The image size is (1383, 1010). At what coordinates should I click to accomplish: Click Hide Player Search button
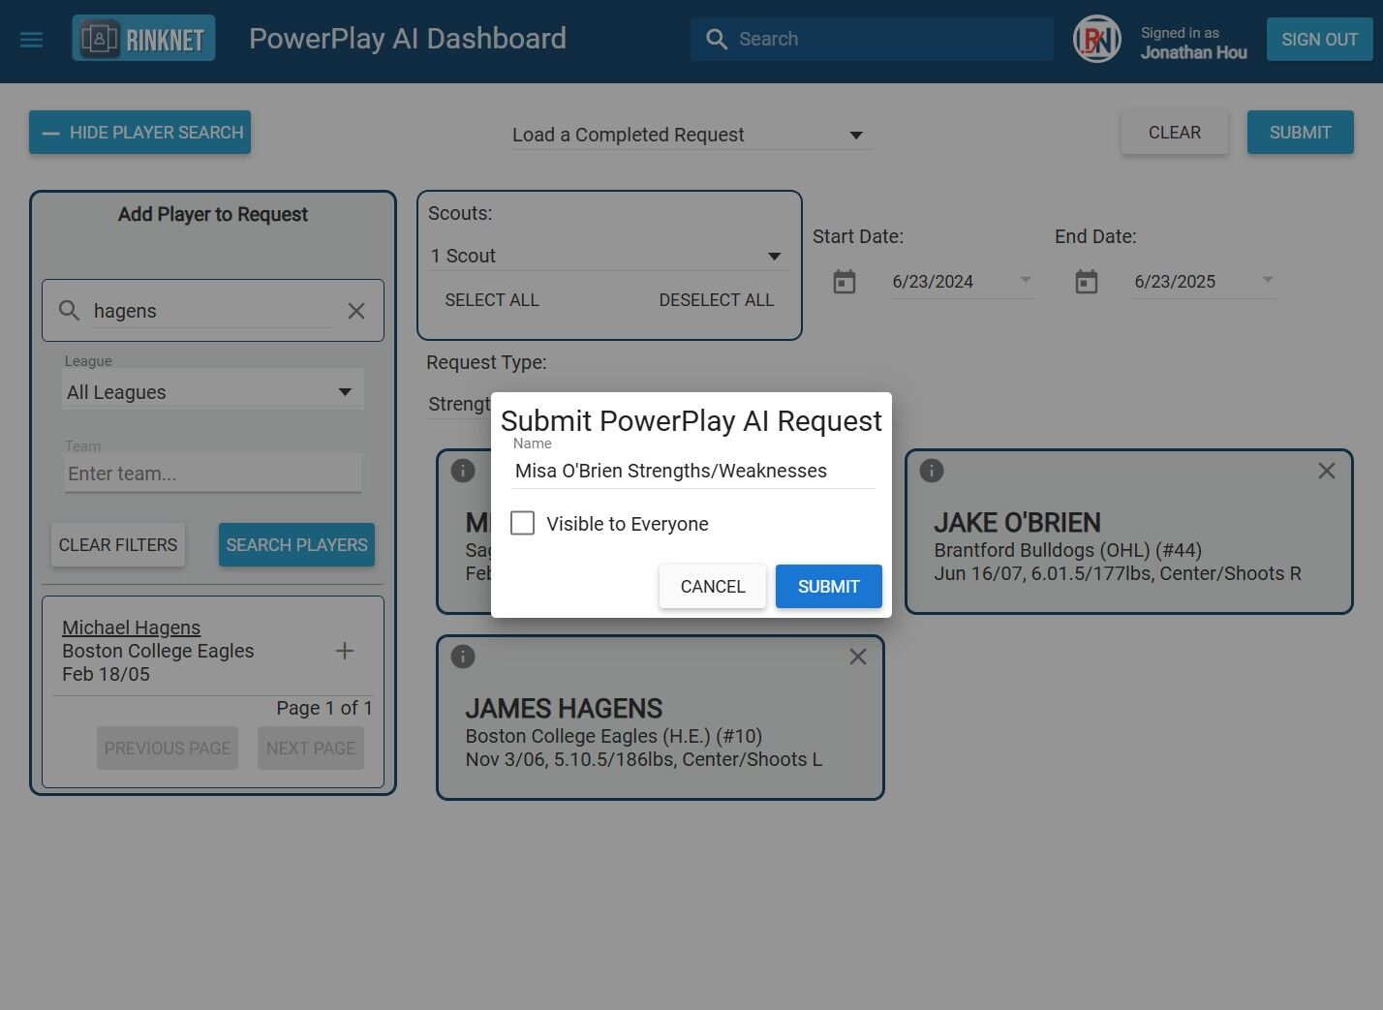pos(139,133)
